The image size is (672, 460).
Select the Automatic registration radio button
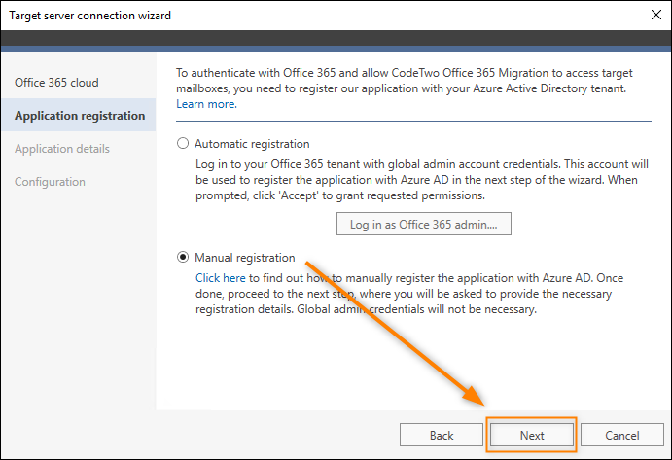click(183, 143)
